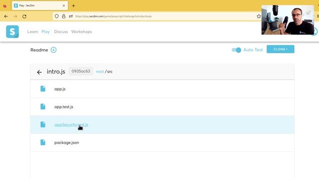Open the package.json file
The image size is (319, 179).
(x=66, y=143)
